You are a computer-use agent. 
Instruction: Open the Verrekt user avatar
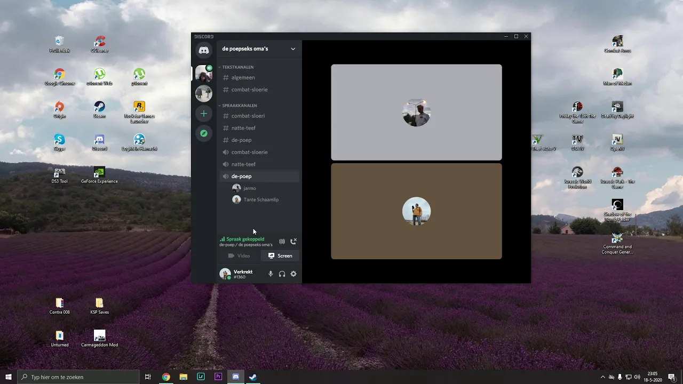click(225, 274)
